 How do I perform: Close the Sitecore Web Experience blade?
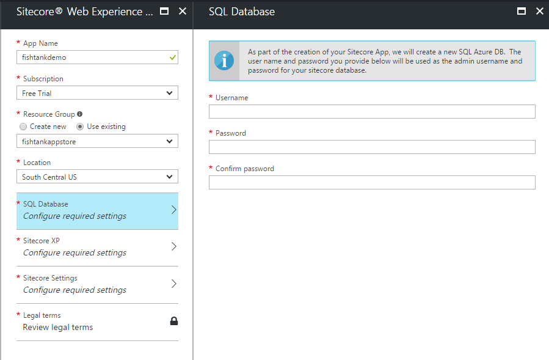[183, 11]
